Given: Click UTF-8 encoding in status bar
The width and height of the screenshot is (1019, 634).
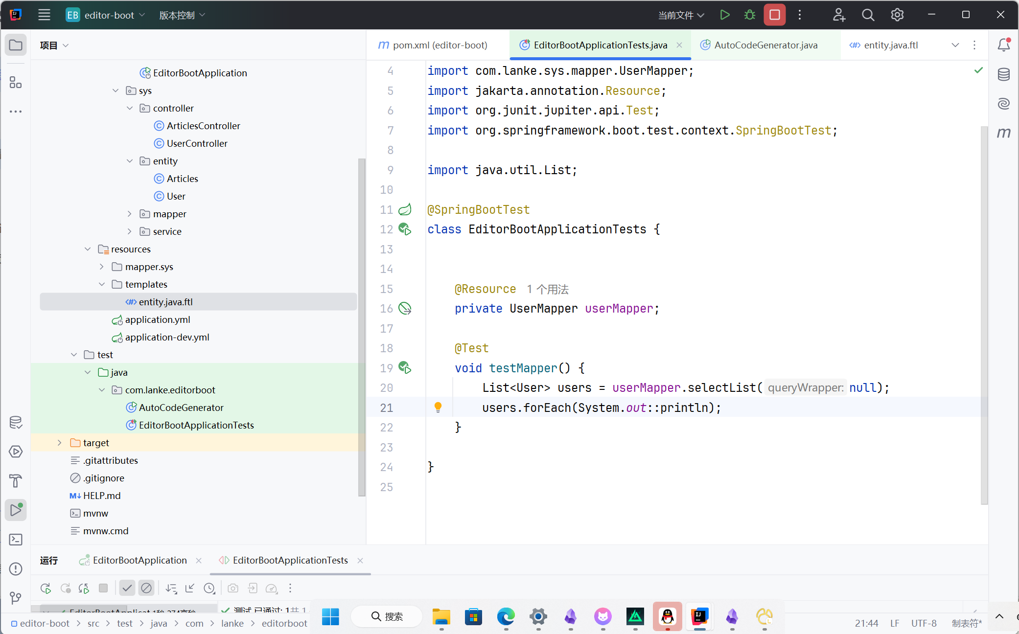Looking at the screenshot, I should click(924, 623).
